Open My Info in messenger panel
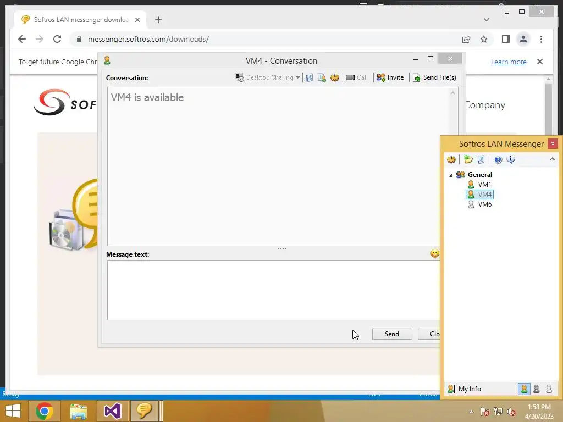The width and height of the screenshot is (563, 422). pyautogui.click(x=464, y=389)
